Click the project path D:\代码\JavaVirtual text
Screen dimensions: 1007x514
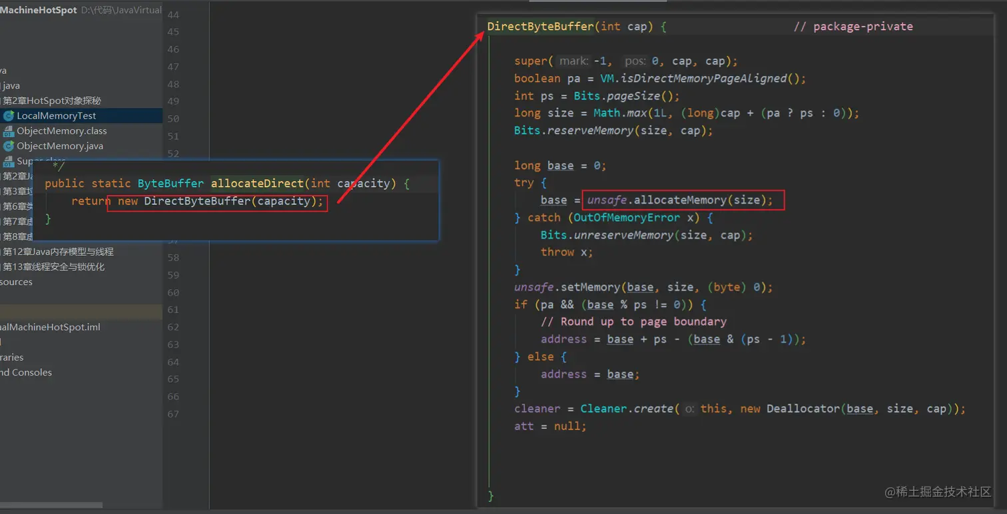(121, 10)
